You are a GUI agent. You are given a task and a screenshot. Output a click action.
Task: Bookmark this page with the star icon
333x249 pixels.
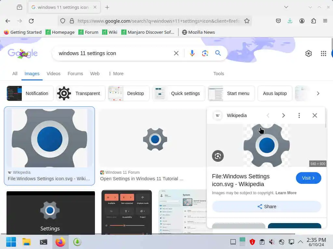tap(246, 21)
